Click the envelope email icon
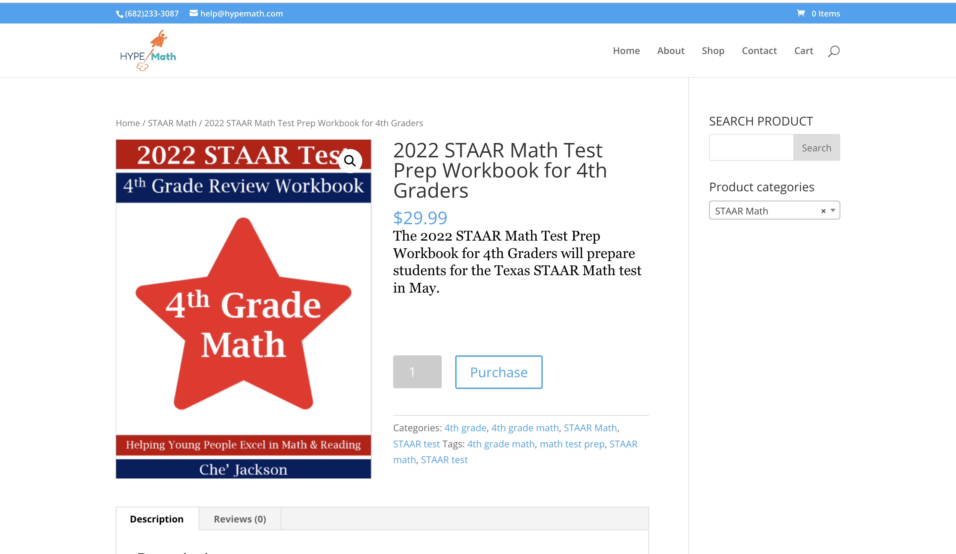 pyautogui.click(x=194, y=13)
